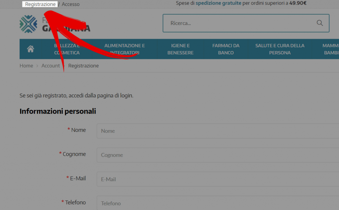Screen dimensions: 339x210
Task: Select Igiene e Benessere menu item
Action: [x=180, y=49]
